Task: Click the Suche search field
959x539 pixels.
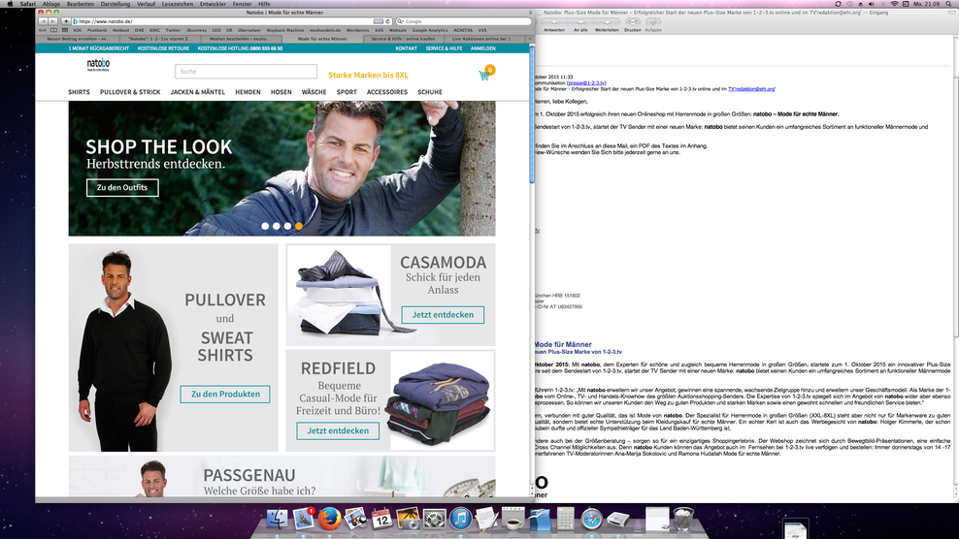Action: [x=246, y=72]
